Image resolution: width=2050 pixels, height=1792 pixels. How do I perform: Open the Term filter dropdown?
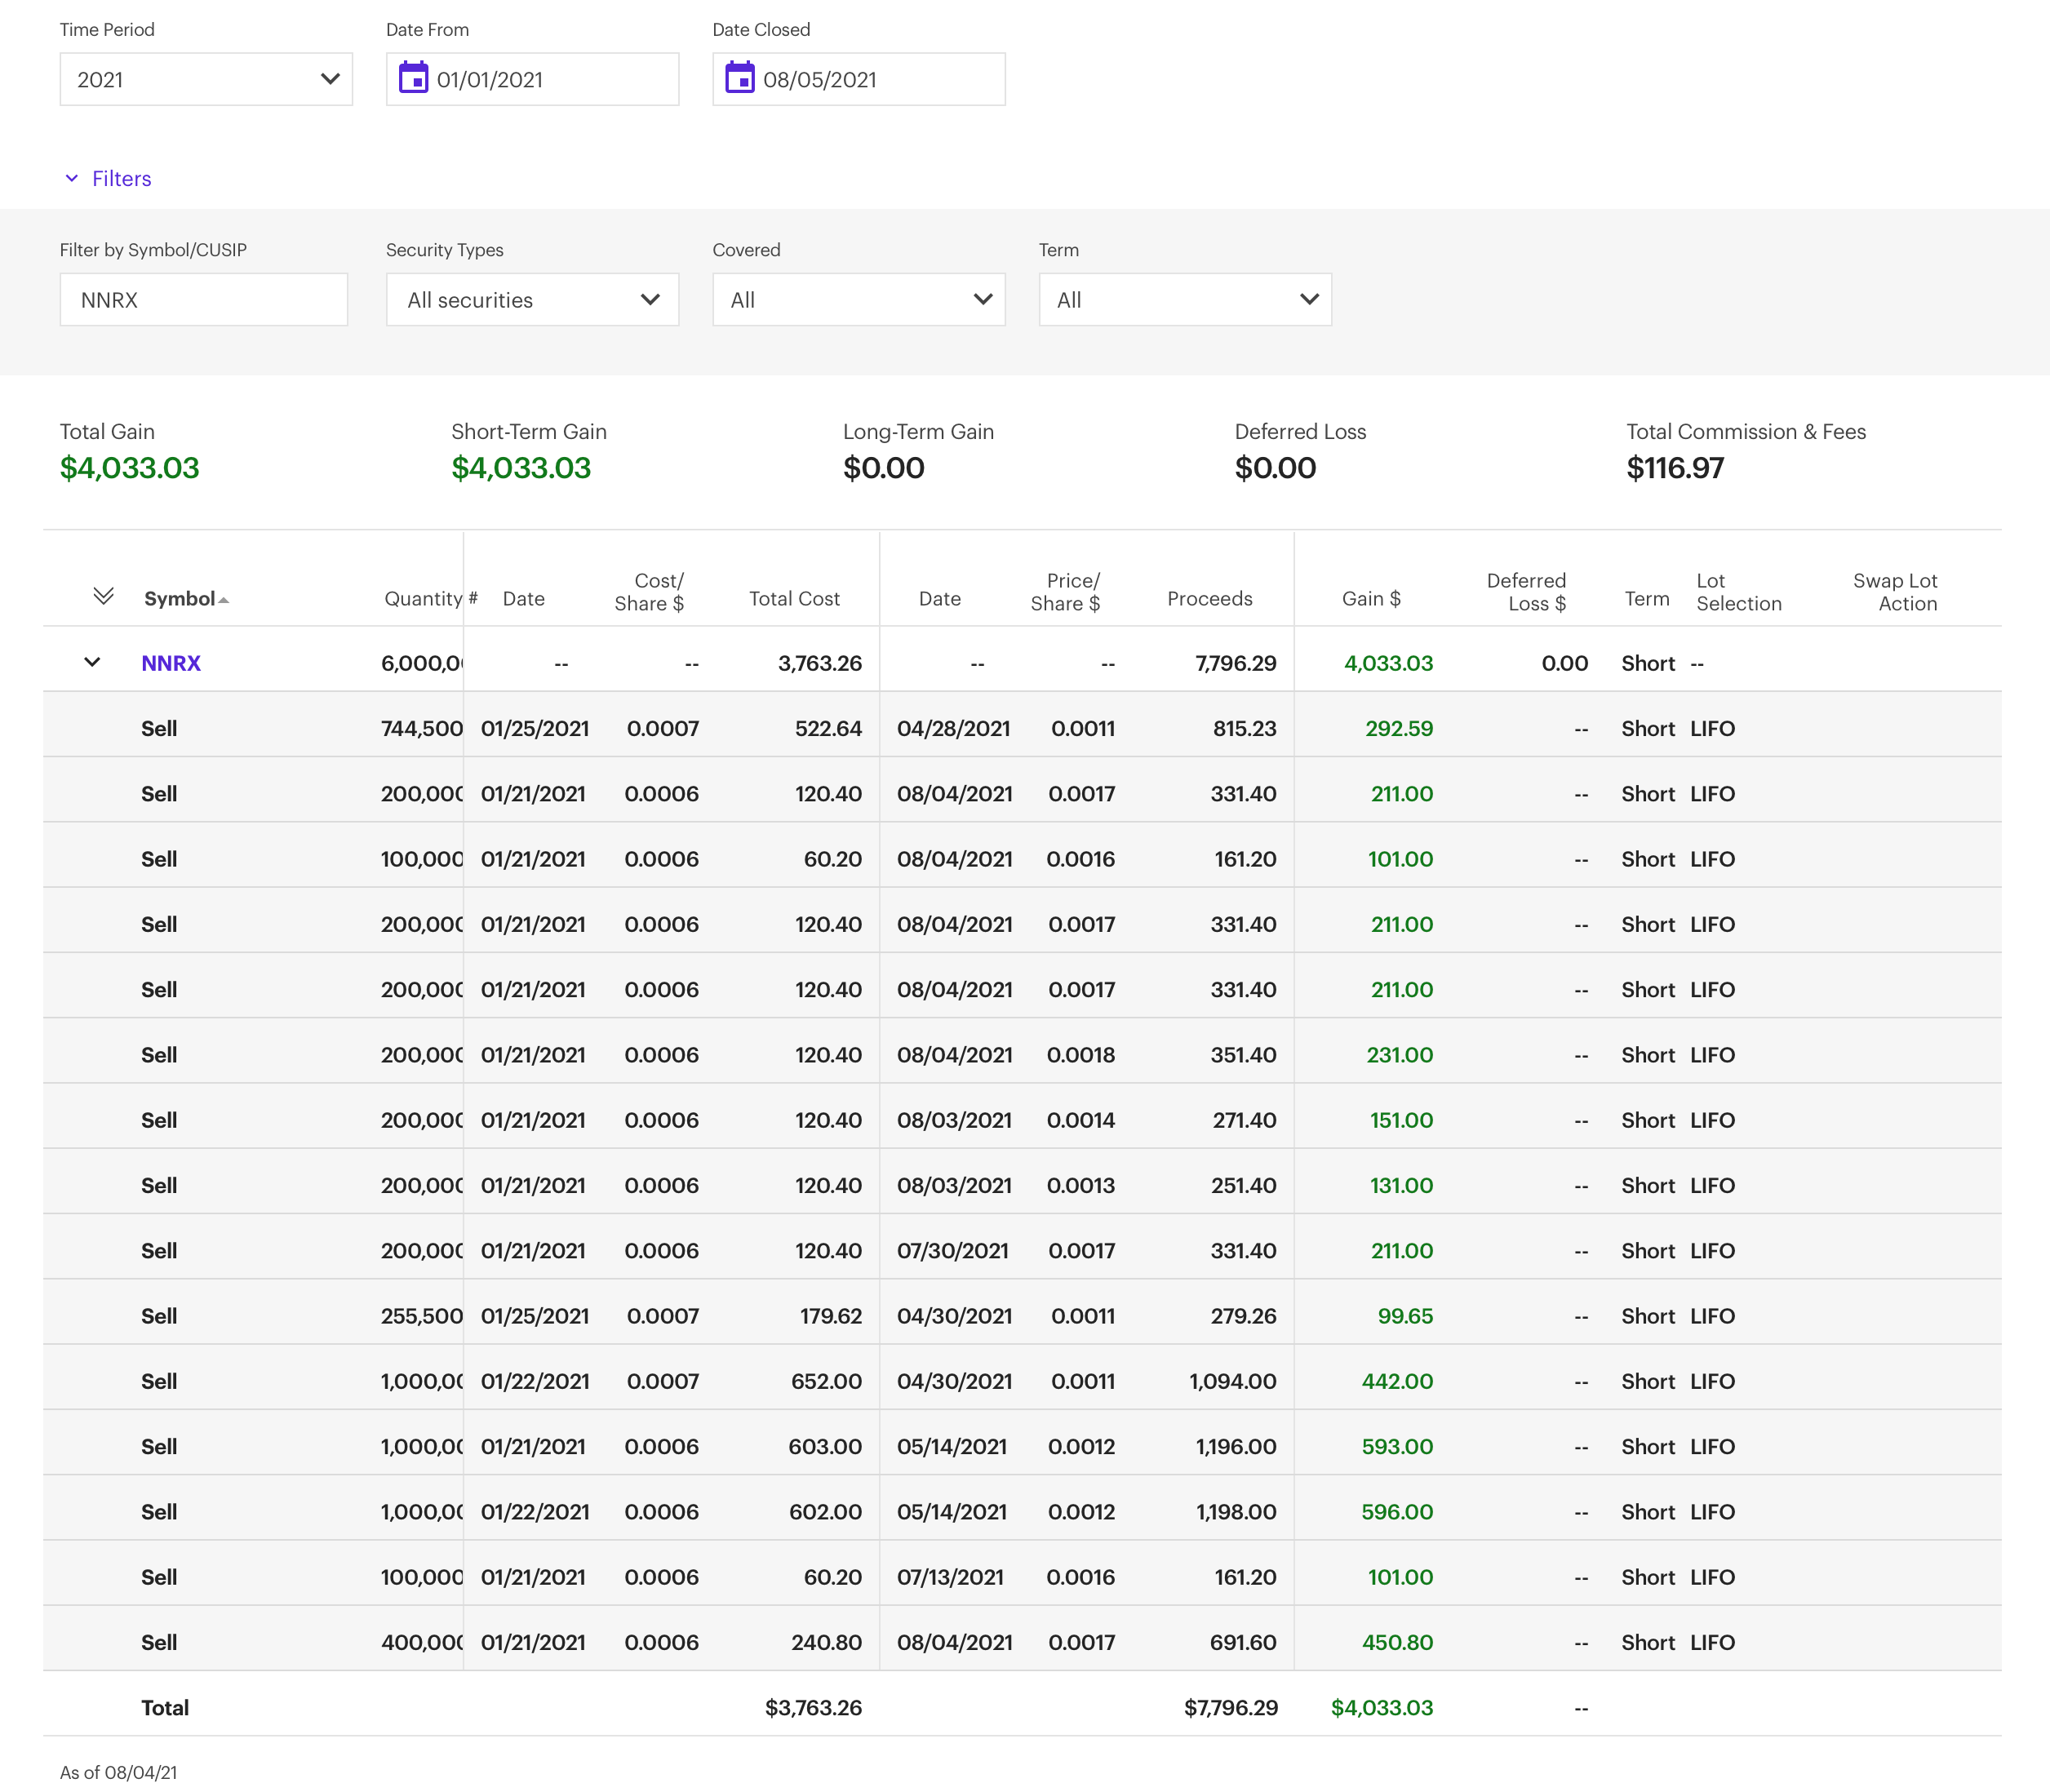click(1184, 300)
